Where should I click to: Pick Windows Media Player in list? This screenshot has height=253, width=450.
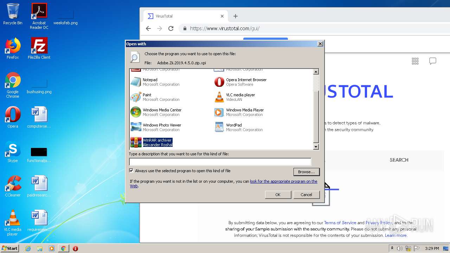click(239, 112)
